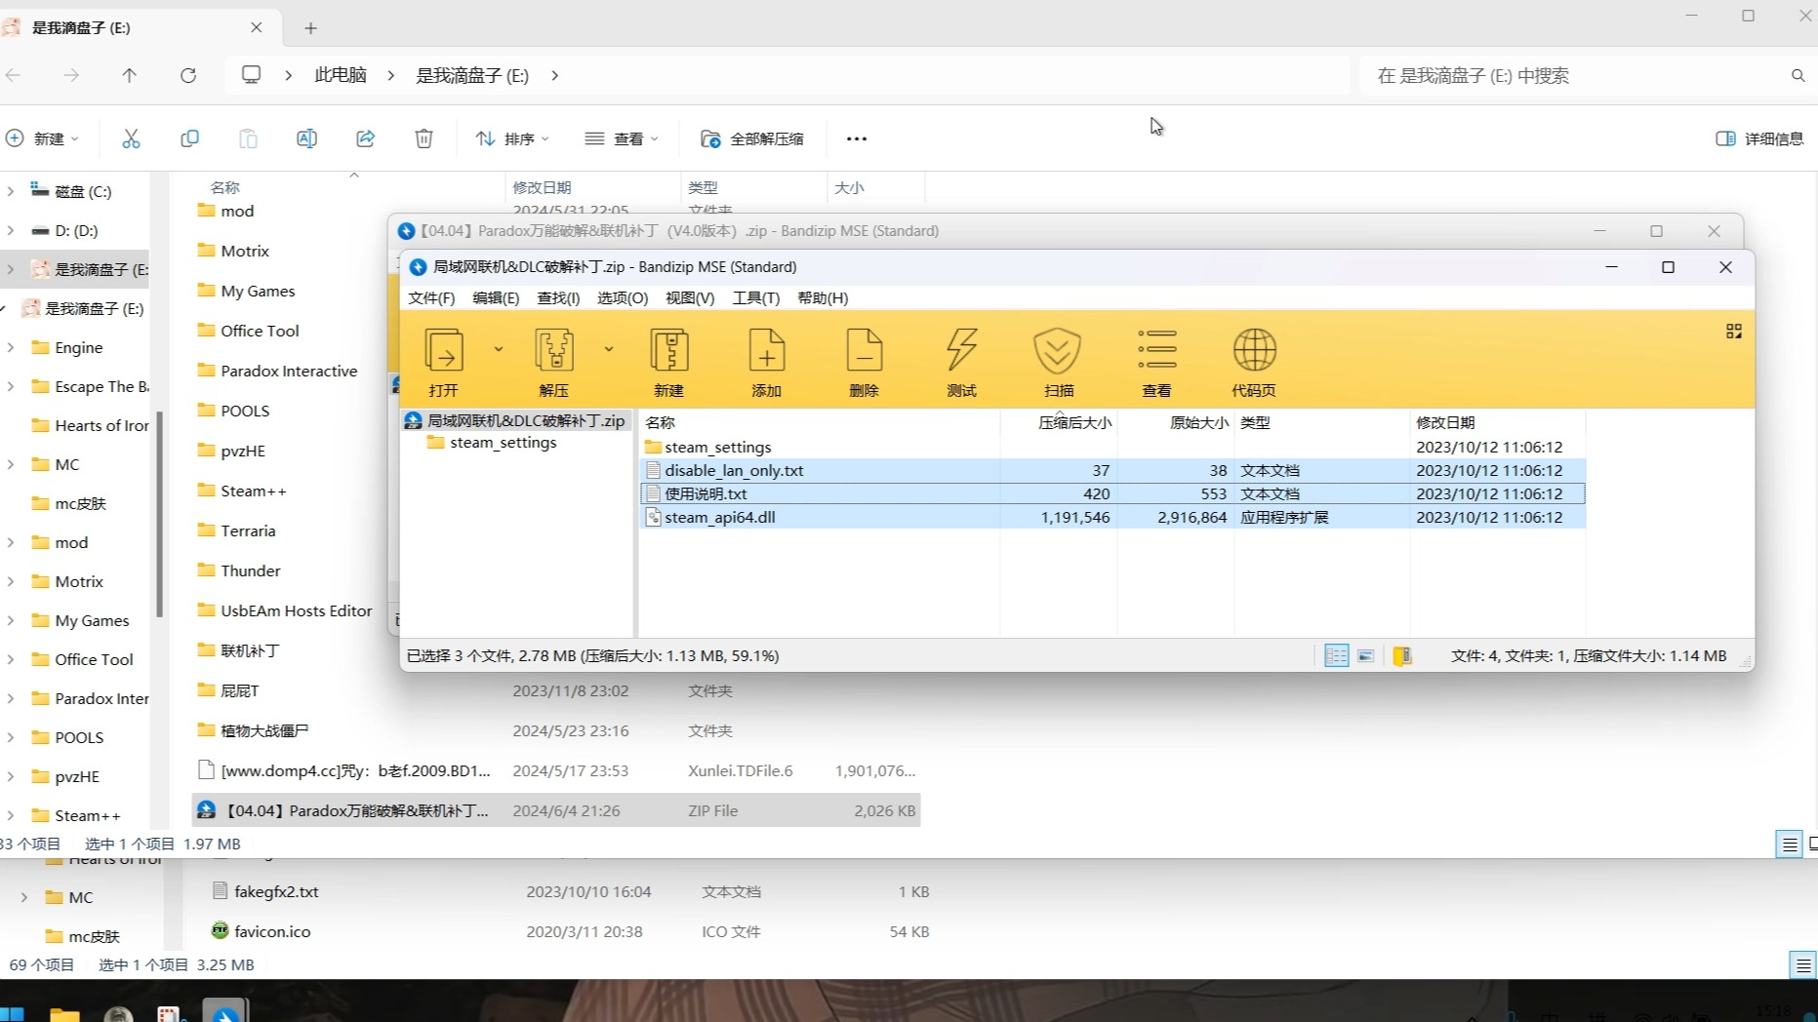1818x1022 pixels.
Task: Click the yellow archive info icon in the status bar
Action: click(1402, 655)
